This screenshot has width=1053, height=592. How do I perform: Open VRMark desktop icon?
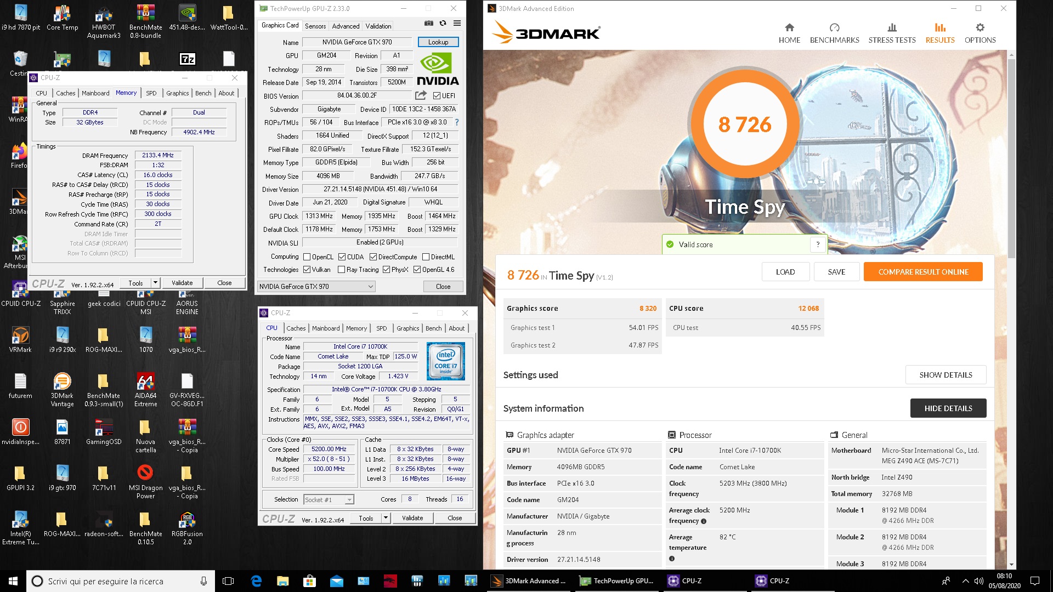[20, 339]
